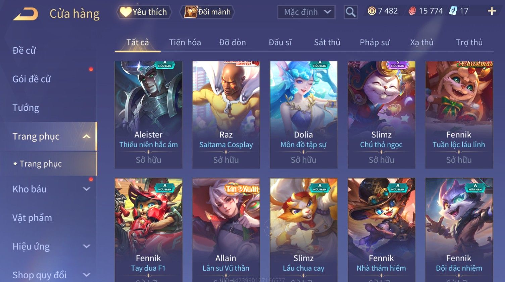The width and height of the screenshot is (505, 282).
Task: Tap the red ruby currency icon
Action: [412, 11]
